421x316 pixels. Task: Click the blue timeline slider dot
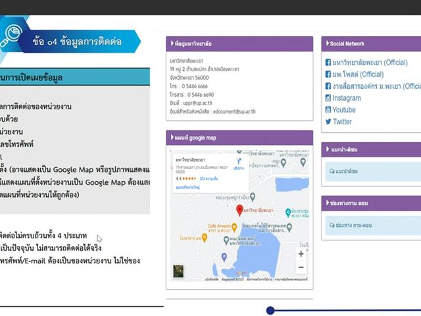click(x=270, y=310)
